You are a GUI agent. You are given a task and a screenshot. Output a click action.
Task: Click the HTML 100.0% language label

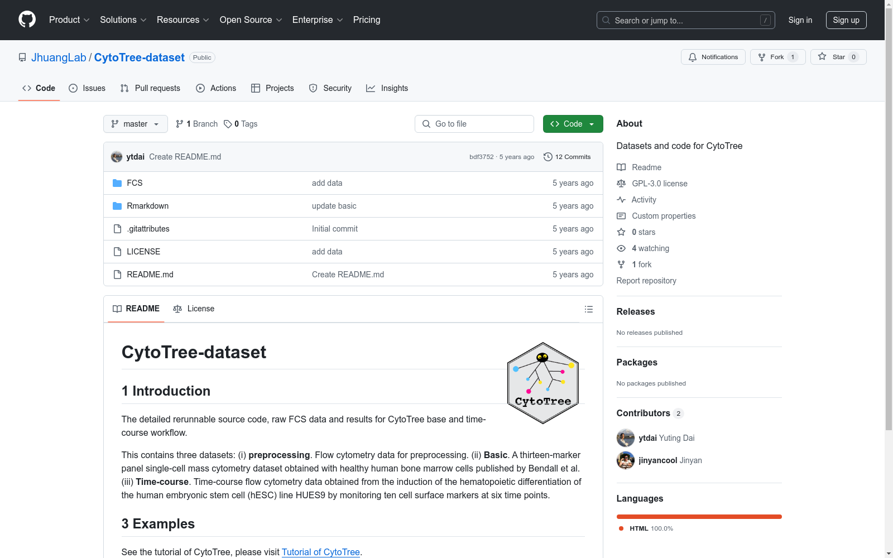coord(646,528)
